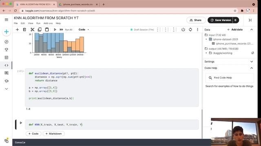Open the Edit menu
Viewport: 261px width, 146px height.
click(23, 24)
